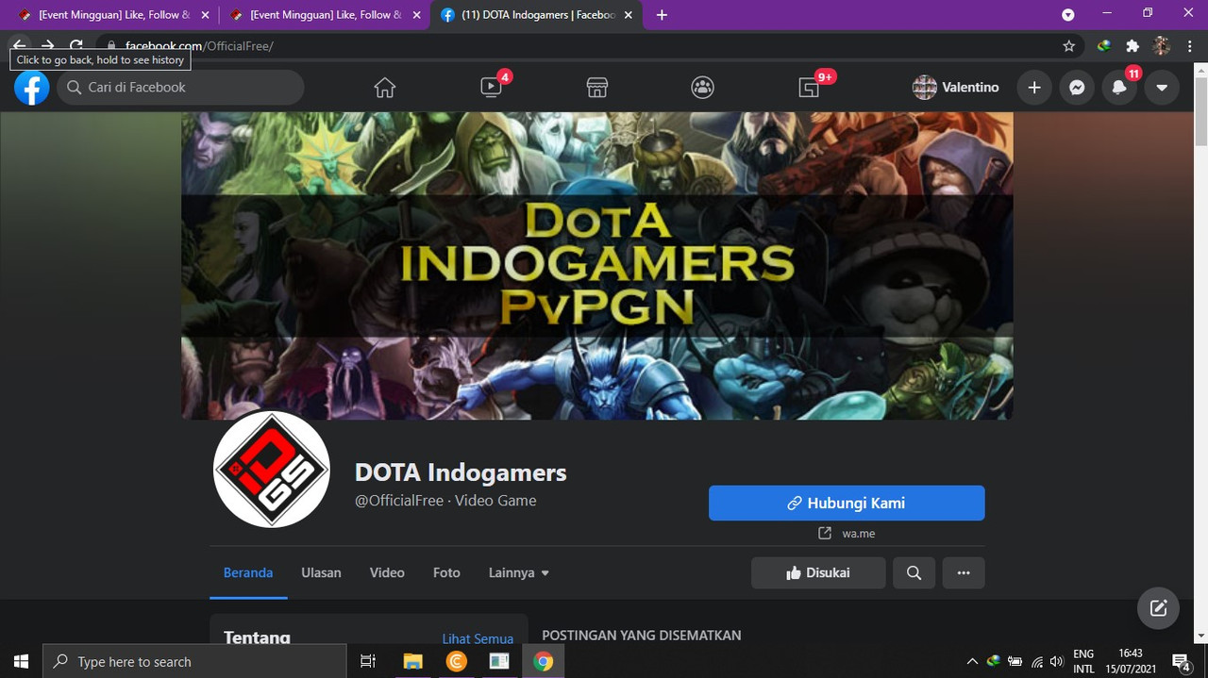Click the new message edit icon
1208x678 pixels.
[1159, 608]
